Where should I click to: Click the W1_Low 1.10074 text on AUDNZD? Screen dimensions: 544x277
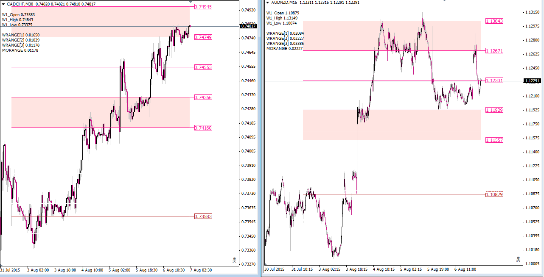coord(282,23)
